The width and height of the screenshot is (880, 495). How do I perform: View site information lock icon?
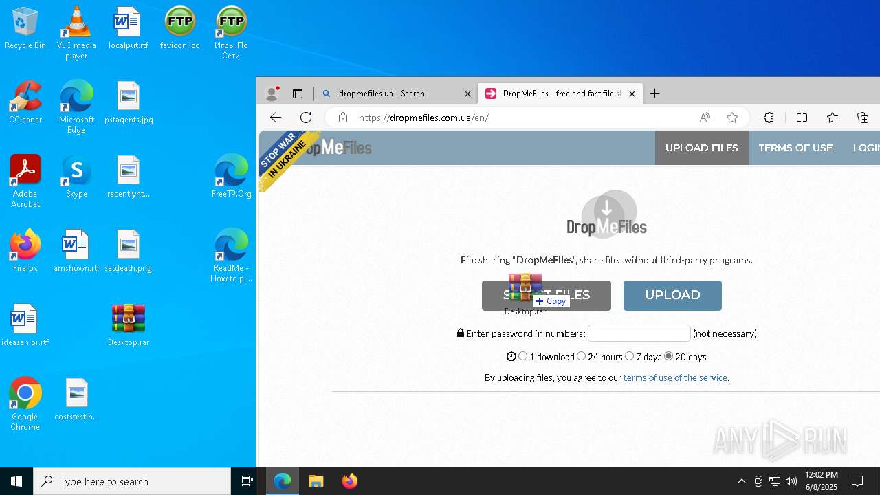click(343, 118)
